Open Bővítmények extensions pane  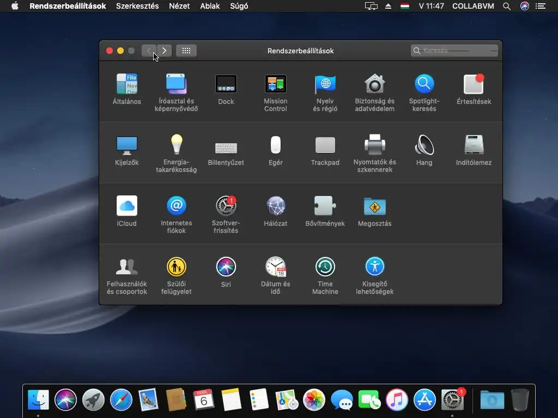325,211
